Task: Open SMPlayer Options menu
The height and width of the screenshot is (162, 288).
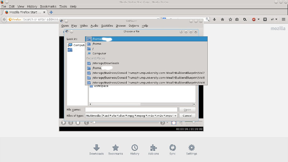Action: click(x=134, y=26)
